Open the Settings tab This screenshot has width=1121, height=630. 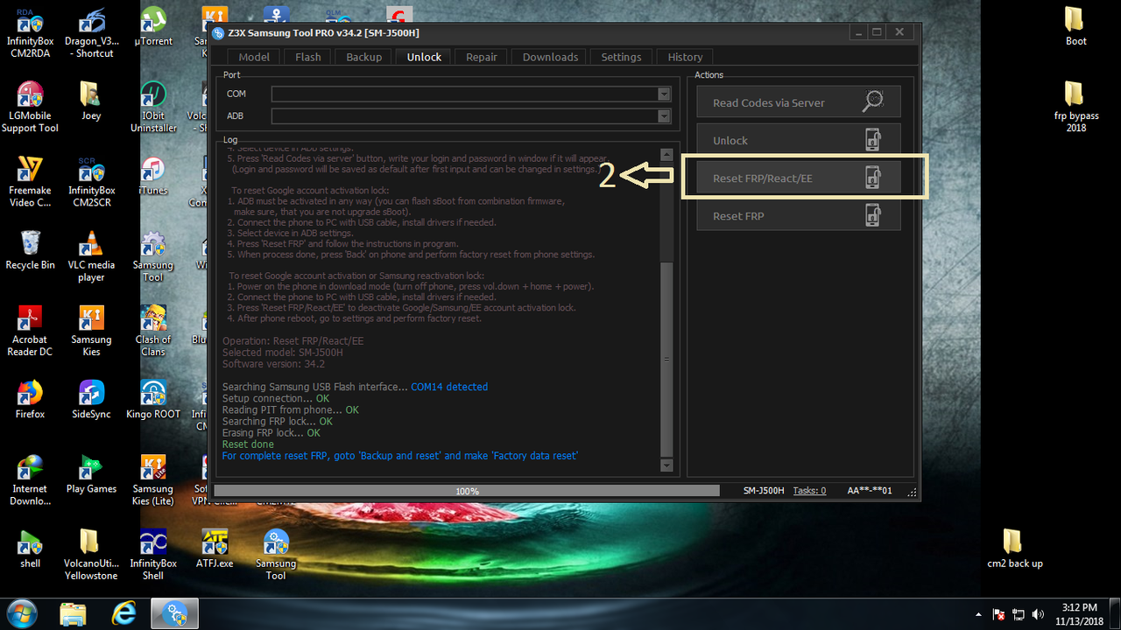tap(621, 57)
